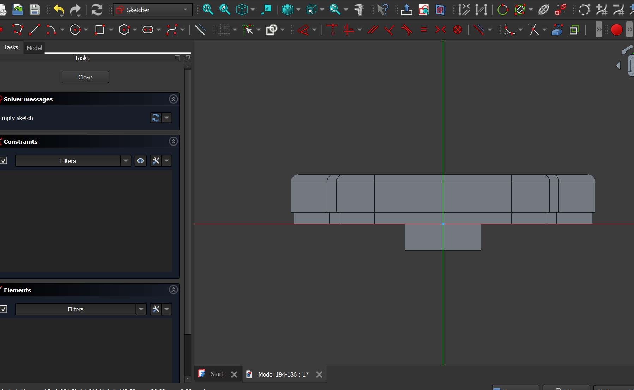Open the Constraints Filters dropdown
Screen dimensions: 634x390
pyautogui.click(x=126, y=161)
